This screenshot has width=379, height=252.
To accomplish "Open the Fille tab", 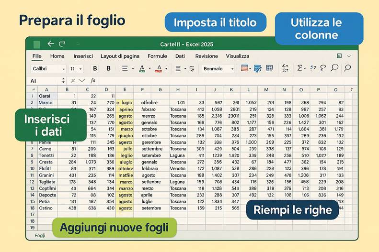I will pyautogui.click(x=37, y=56).
